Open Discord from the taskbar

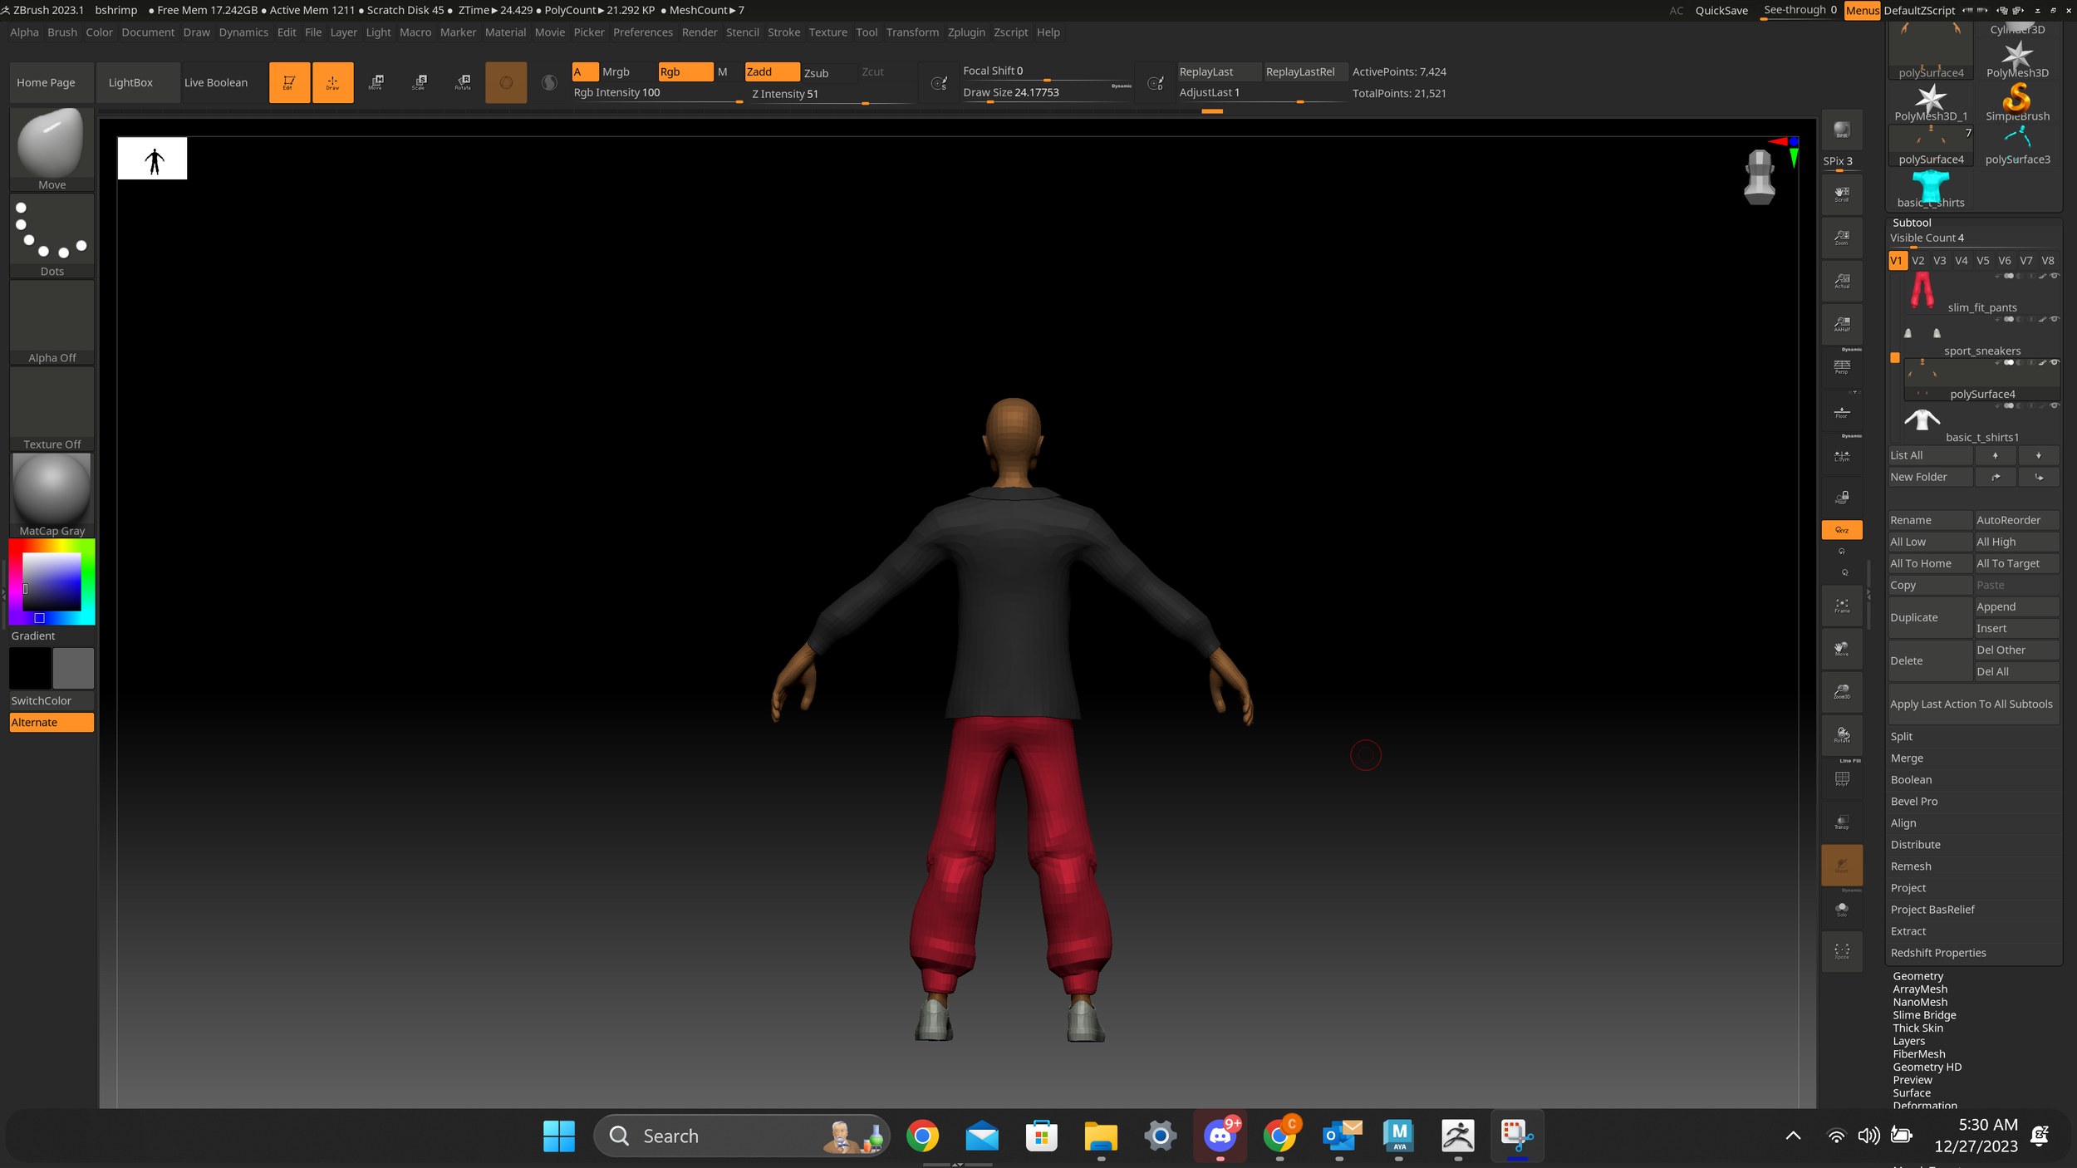1220,1136
